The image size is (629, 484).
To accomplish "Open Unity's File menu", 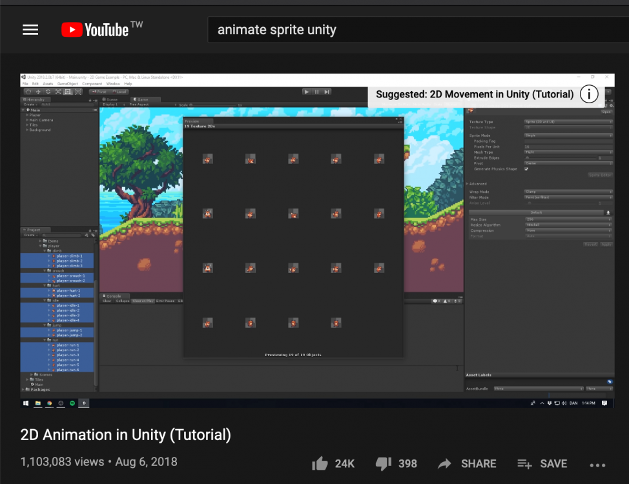I will tap(25, 84).
